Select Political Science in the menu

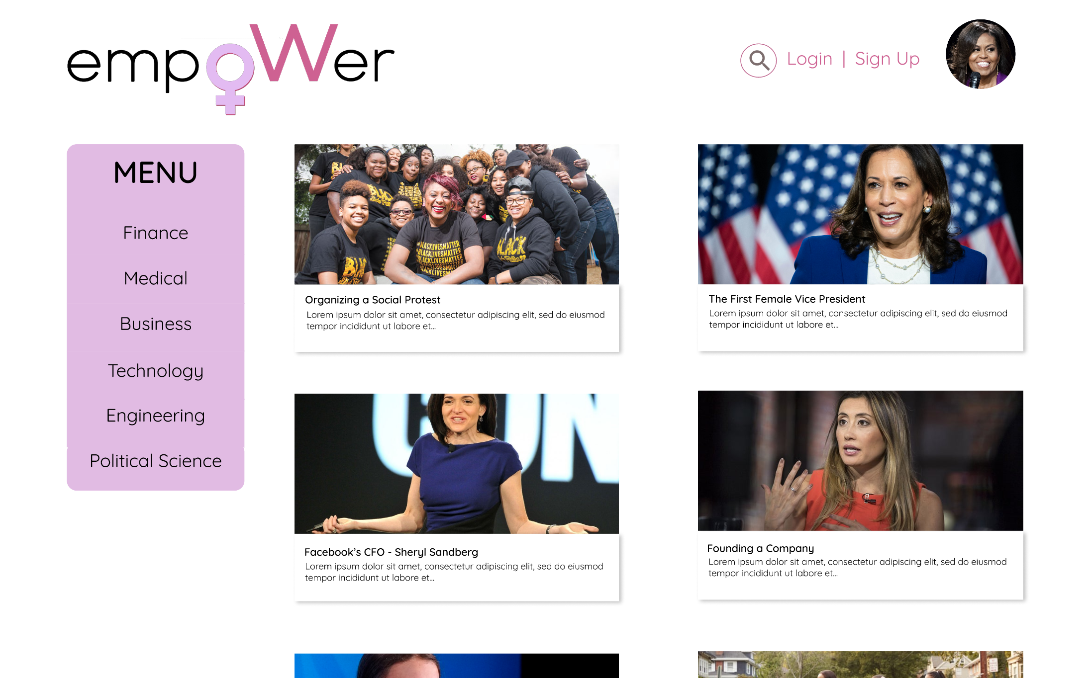point(156,461)
